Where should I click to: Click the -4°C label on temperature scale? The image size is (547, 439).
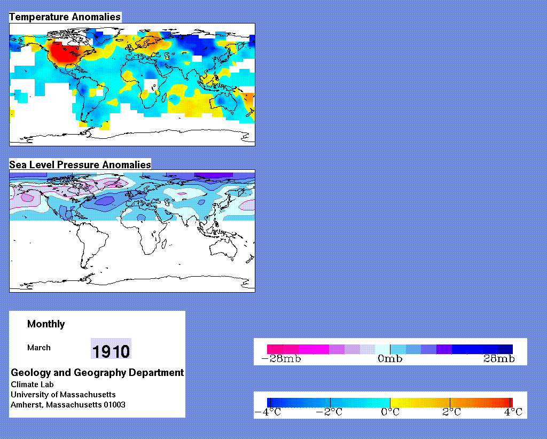point(268,412)
